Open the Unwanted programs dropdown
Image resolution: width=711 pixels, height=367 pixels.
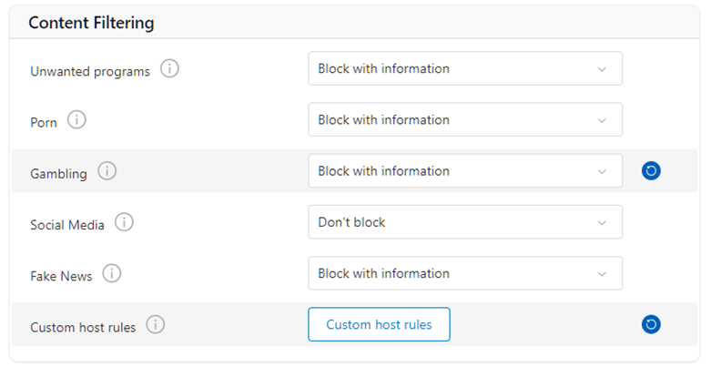[465, 68]
